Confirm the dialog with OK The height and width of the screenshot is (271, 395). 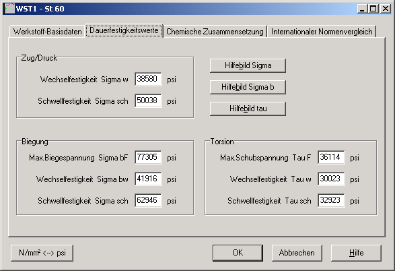coord(238,253)
